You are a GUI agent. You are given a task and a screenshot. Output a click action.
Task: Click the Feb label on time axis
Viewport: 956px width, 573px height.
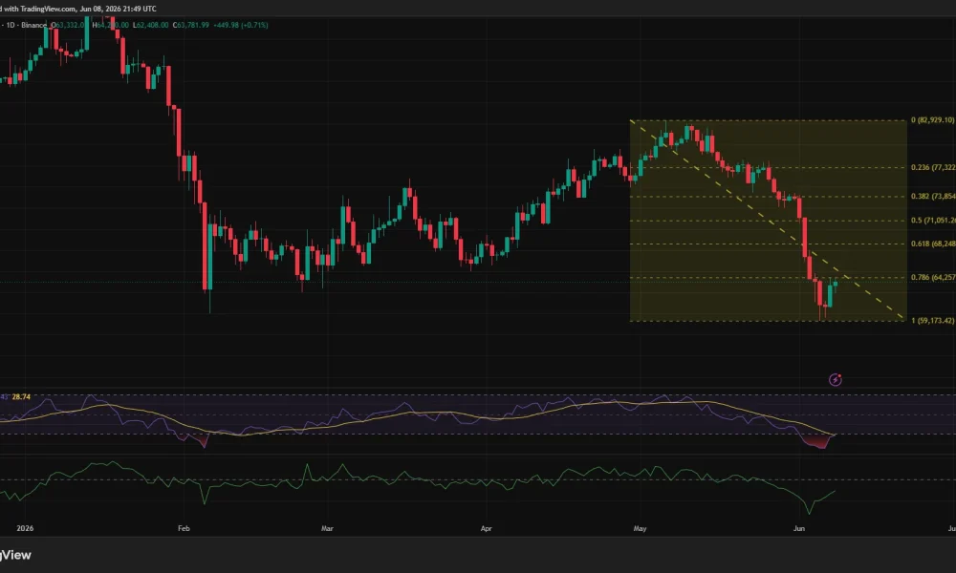point(184,528)
